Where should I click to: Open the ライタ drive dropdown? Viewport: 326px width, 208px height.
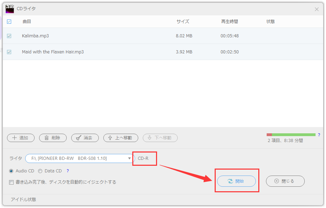[x=80, y=158]
